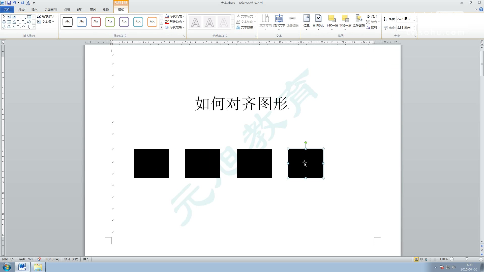
Task: Toggle the 修订: 关闭 track changes status
Action: [x=71, y=259]
